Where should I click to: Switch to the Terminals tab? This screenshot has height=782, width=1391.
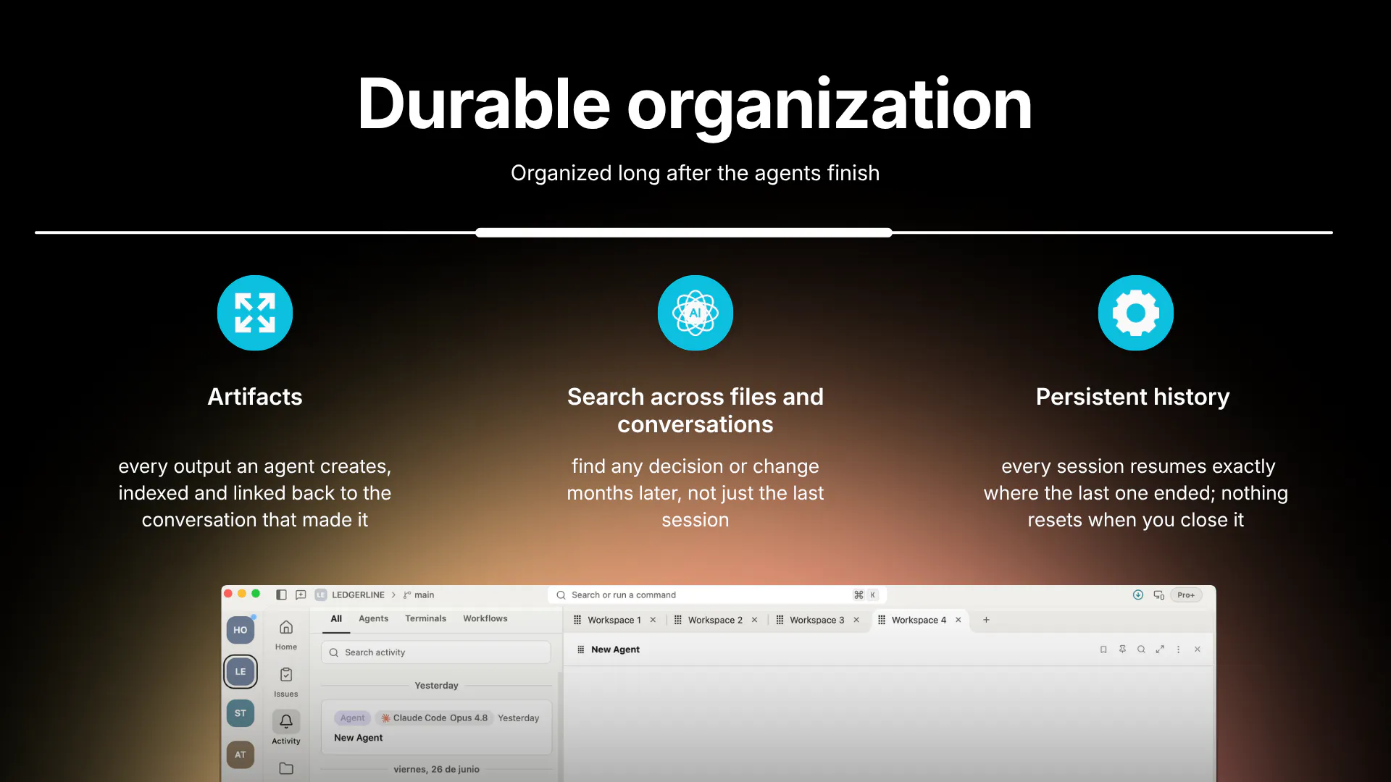pyautogui.click(x=425, y=618)
